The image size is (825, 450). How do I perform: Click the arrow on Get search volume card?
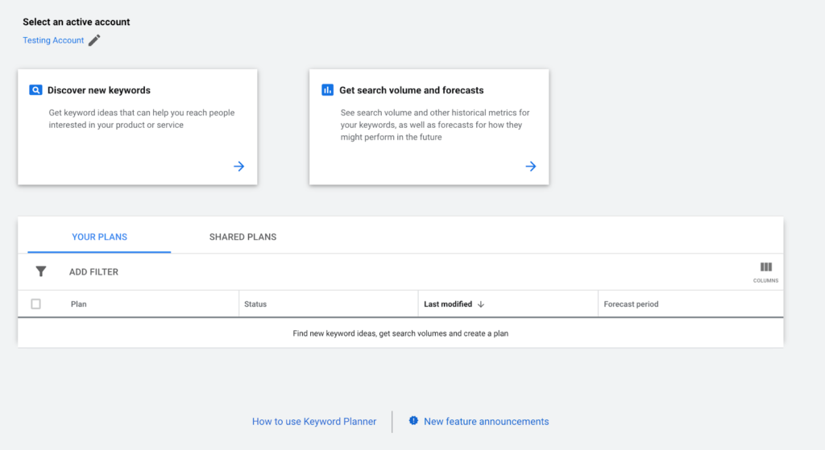531,166
